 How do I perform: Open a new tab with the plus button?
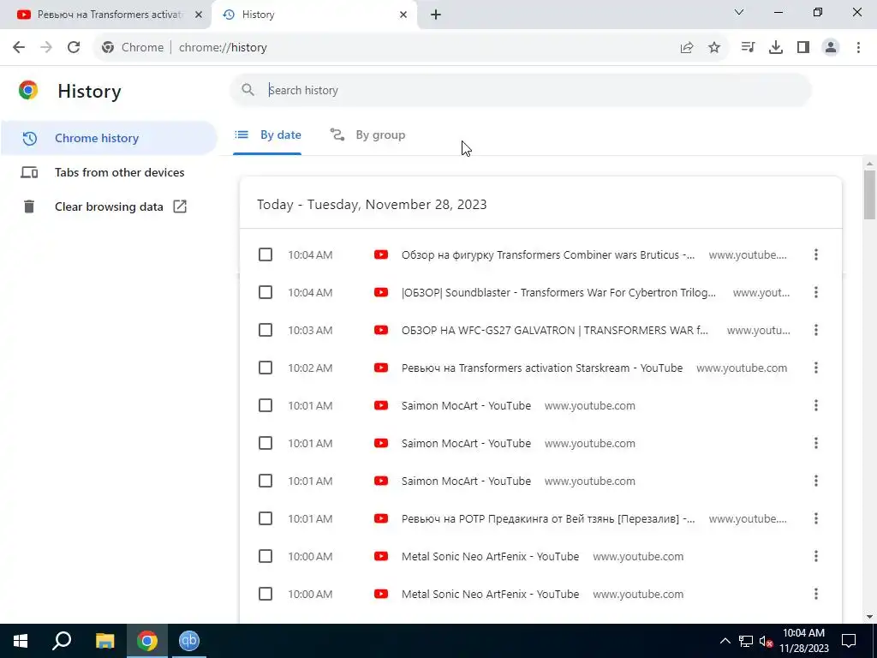436,15
